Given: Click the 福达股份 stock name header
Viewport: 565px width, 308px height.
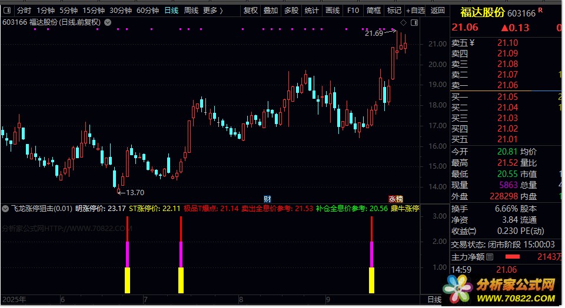Looking at the screenshot, I should pyautogui.click(x=483, y=12).
